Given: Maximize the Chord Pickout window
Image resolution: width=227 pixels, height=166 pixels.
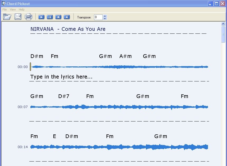Looking at the screenshot, I should (217, 4).
